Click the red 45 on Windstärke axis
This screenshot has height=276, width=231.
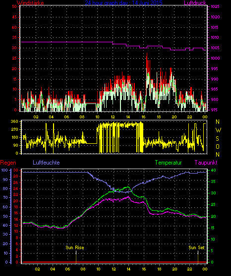coord(14,17)
